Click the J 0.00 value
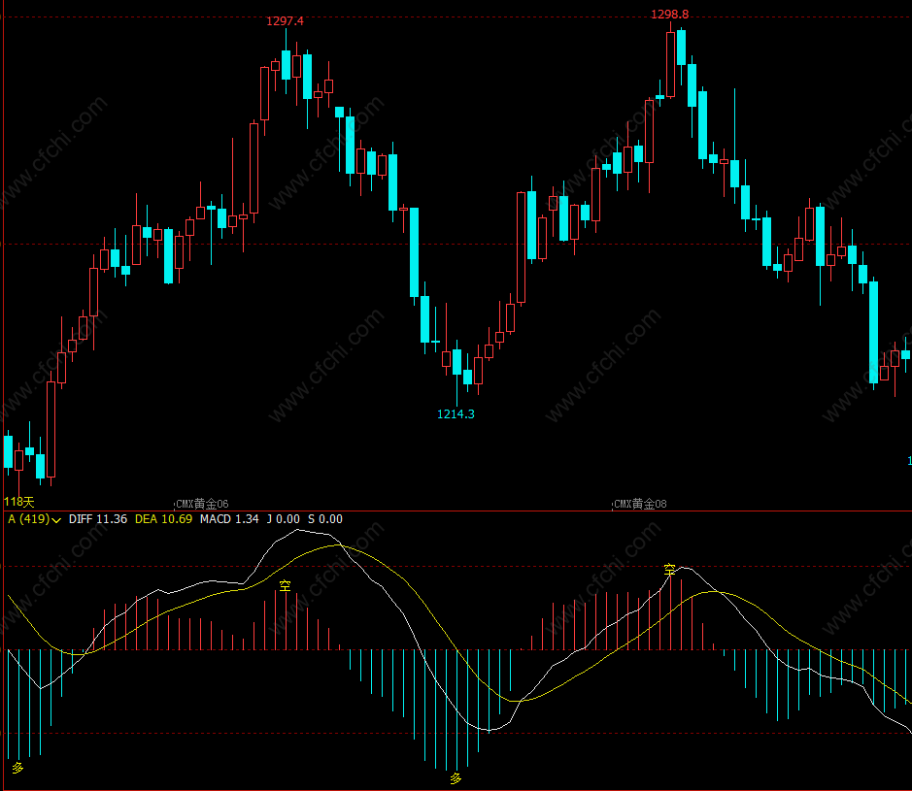The height and width of the screenshot is (791, 912). coord(284,519)
